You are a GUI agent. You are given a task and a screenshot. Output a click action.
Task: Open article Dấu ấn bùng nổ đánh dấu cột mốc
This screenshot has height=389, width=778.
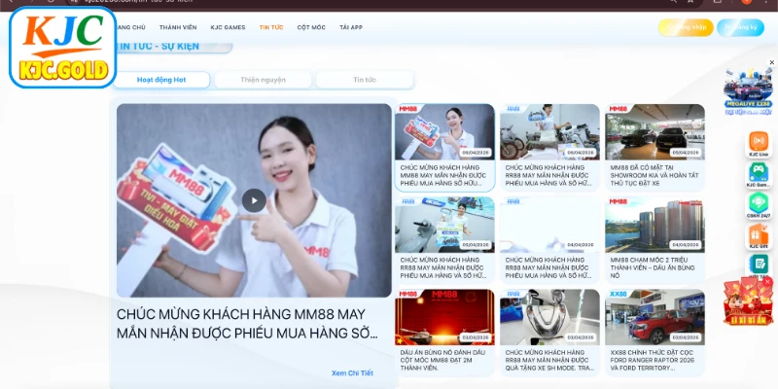coord(442,360)
